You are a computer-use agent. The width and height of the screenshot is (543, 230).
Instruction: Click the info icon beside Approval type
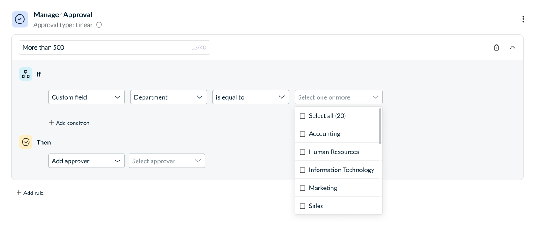(99, 25)
